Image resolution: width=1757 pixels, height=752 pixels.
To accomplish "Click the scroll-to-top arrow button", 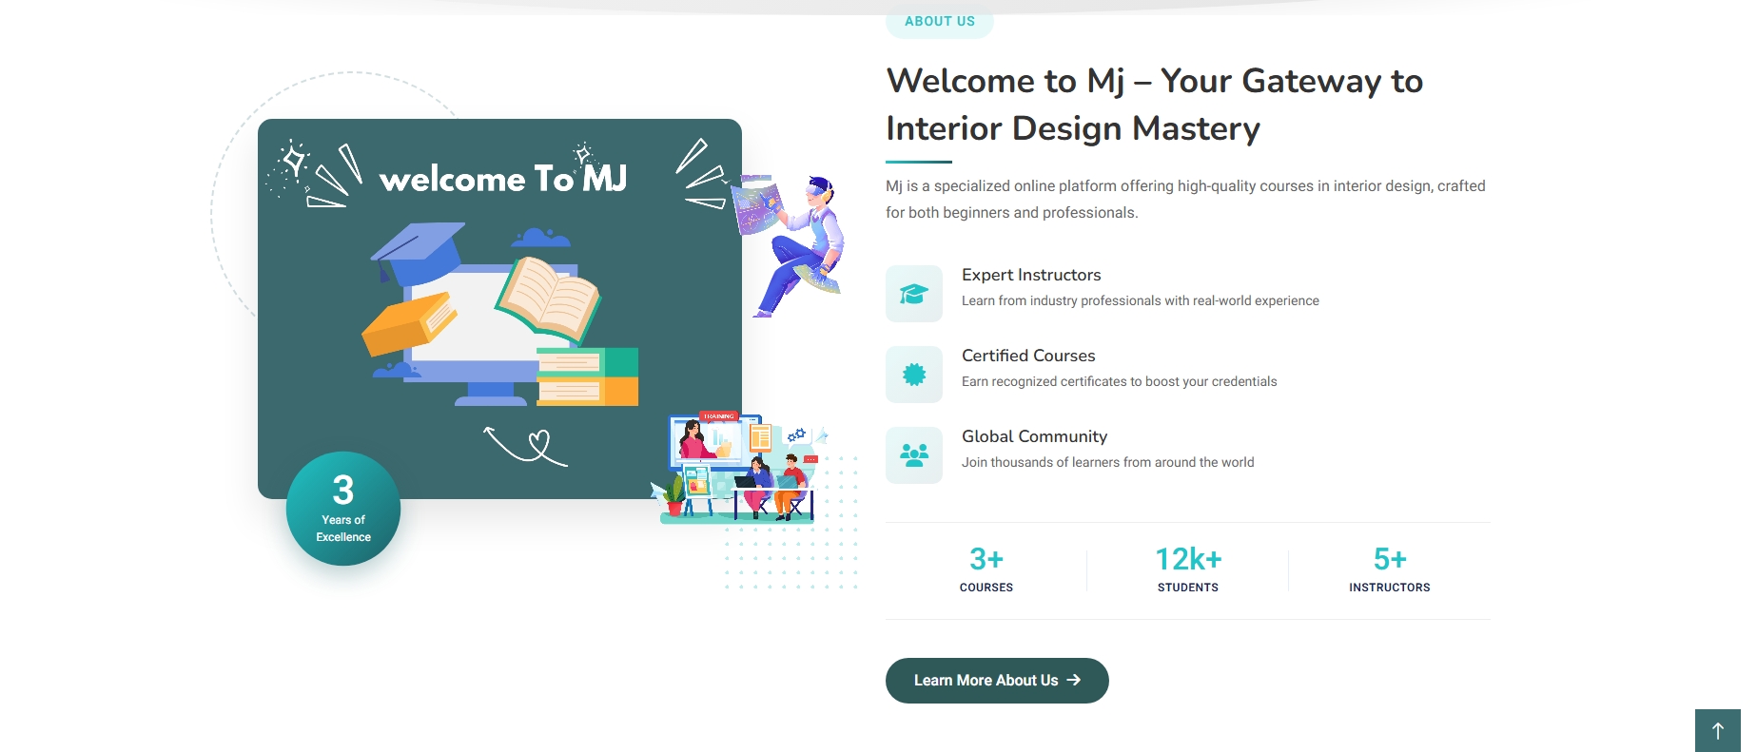I will [1717, 730].
